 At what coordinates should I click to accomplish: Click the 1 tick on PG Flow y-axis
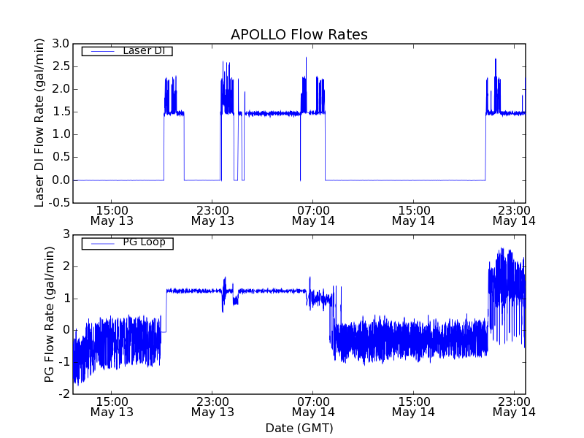66,299
